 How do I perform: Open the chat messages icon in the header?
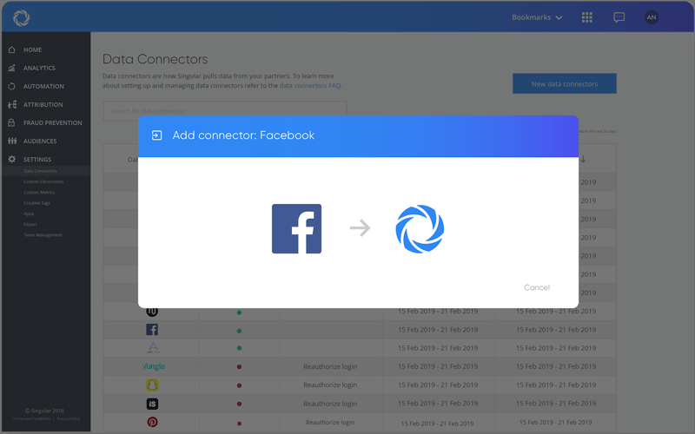619,17
